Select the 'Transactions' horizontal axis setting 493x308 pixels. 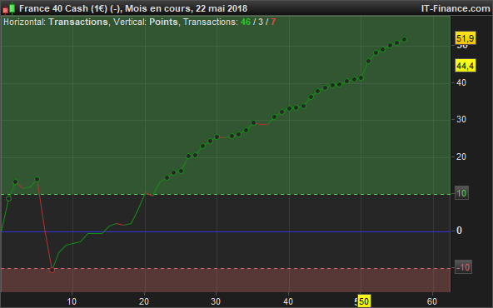click(x=78, y=22)
